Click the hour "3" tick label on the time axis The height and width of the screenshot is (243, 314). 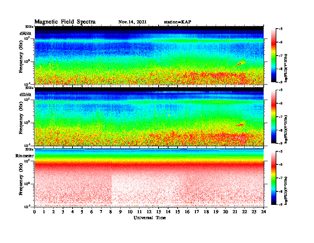point(63,212)
